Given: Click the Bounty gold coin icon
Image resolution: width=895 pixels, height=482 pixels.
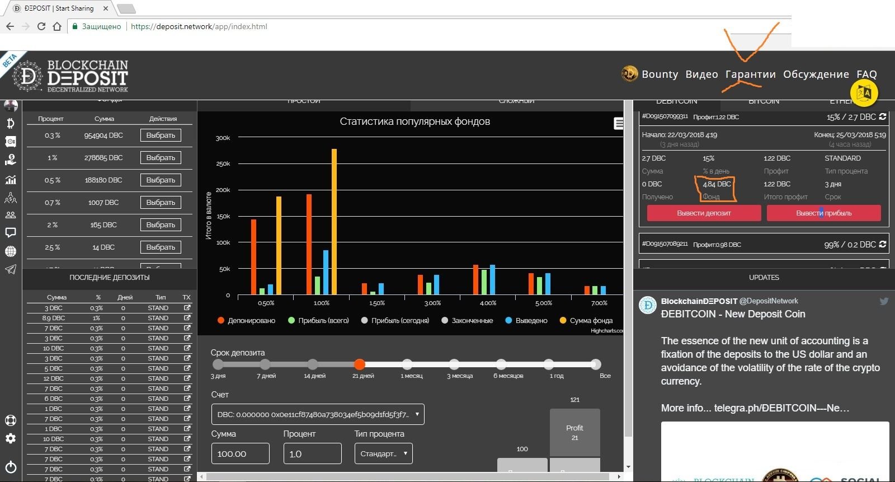Looking at the screenshot, I should [x=630, y=74].
